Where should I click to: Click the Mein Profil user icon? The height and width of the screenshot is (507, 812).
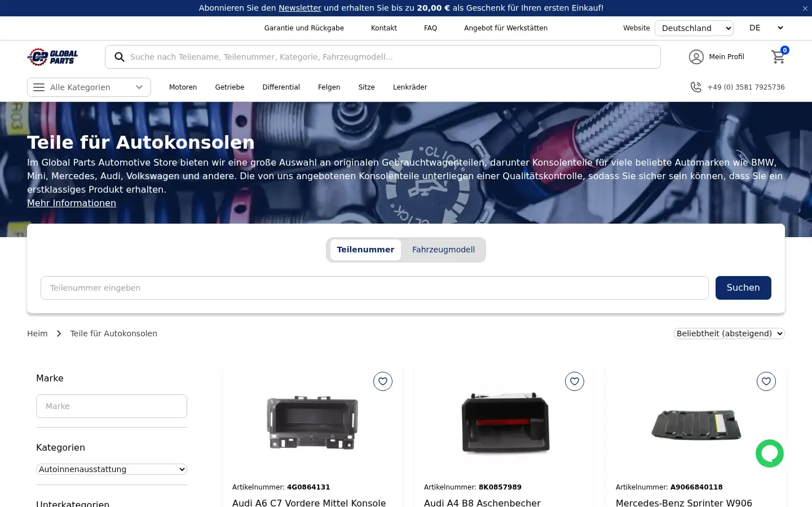click(696, 57)
